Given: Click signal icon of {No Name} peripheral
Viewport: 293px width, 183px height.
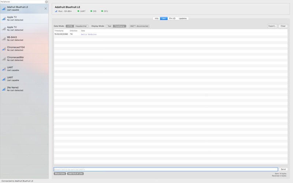Looking at the screenshot, I should coord(4,89).
